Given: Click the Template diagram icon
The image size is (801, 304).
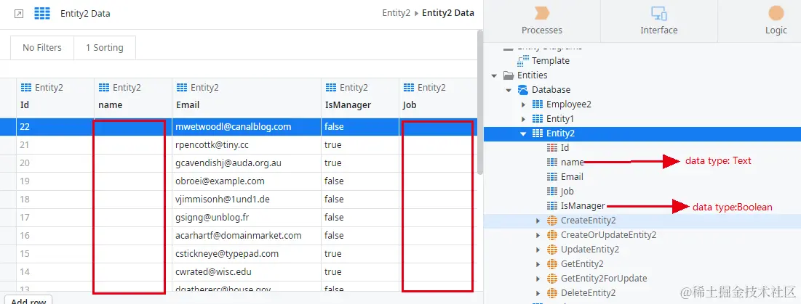Looking at the screenshot, I should click(523, 61).
